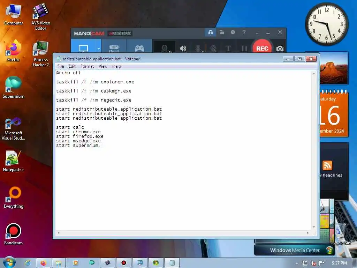Viewport: 357px width, 268px height.
Task: Click the 'start msedge.exe' line
Action: [78, 141]
